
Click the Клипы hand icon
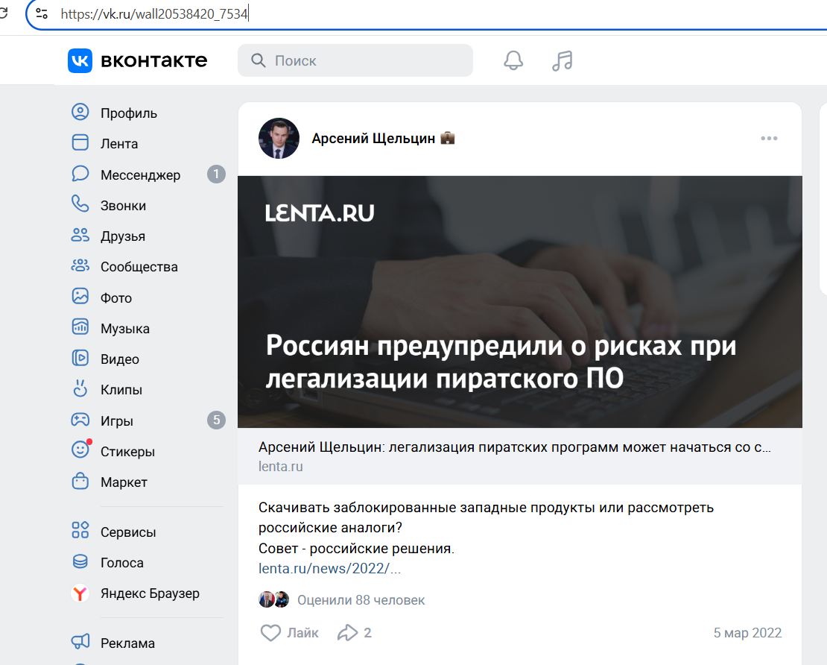pos(80,389)
